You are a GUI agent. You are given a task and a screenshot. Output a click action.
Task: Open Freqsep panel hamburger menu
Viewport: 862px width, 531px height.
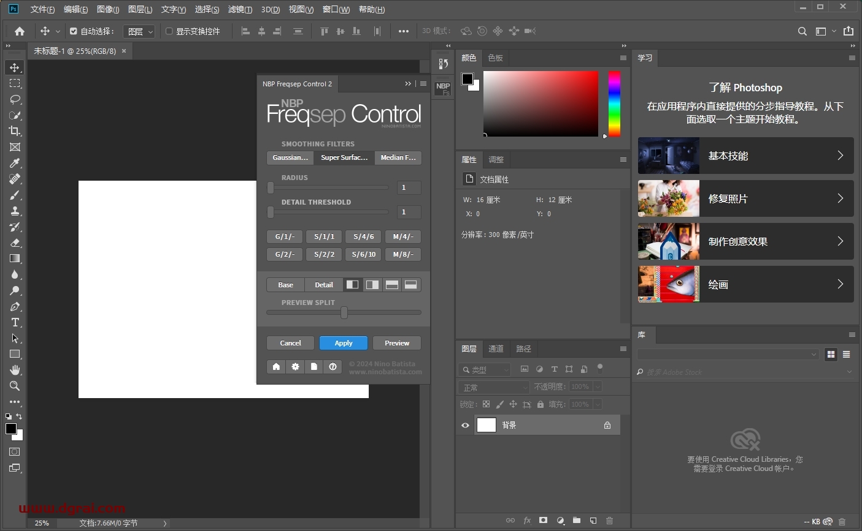click(423, 84)
